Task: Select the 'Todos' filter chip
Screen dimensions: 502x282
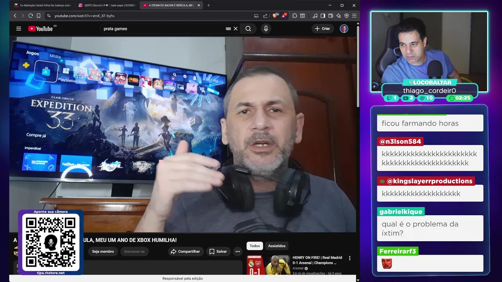Action: (x=255, y=246)
